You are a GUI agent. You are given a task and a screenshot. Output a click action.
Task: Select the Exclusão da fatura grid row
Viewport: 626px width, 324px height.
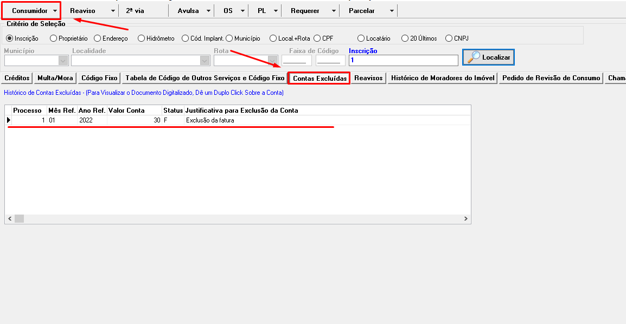click(x=217, y=120)
